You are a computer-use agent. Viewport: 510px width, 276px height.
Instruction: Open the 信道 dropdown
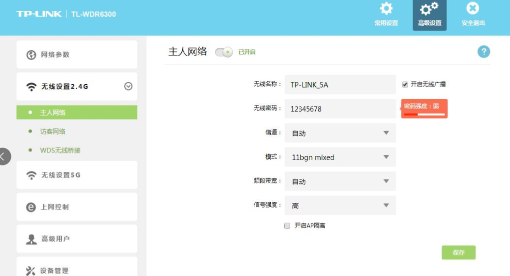(x=340, y=133)
